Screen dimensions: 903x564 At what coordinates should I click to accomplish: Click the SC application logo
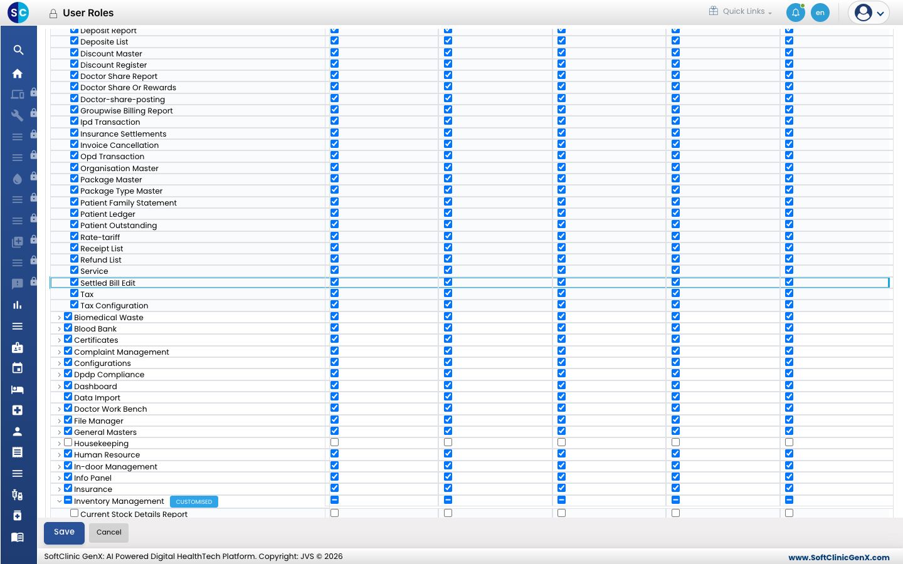point(18,12)
